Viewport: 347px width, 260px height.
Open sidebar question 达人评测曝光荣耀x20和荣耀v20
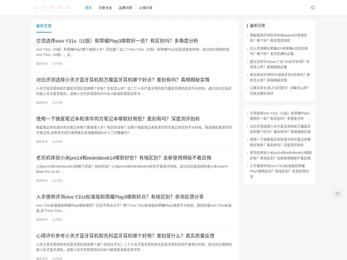279,51
